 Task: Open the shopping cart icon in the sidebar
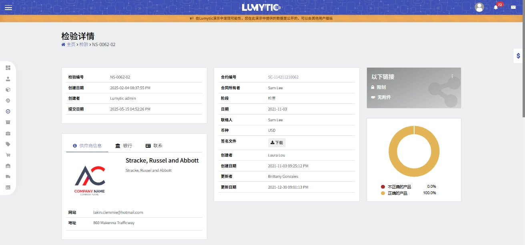tap(8, 155)
